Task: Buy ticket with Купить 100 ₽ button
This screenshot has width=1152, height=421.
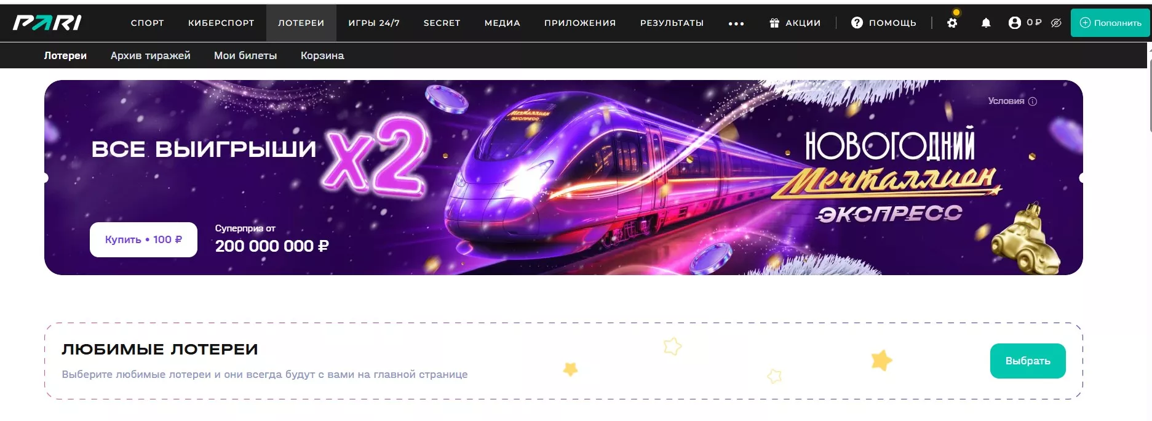Action: [x=143, y=239]
